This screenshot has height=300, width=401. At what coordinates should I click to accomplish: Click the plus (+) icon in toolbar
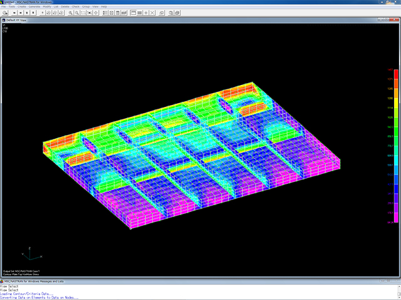point(145,12)
